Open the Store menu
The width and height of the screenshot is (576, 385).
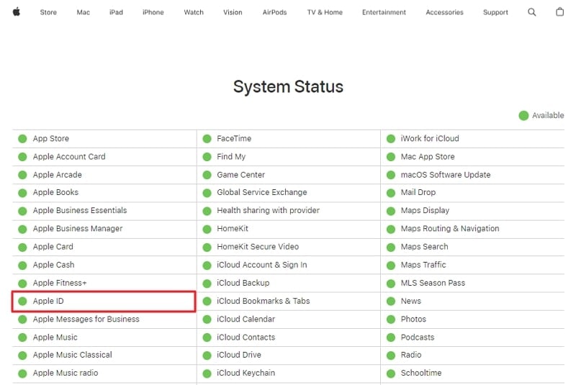(48, 12)
